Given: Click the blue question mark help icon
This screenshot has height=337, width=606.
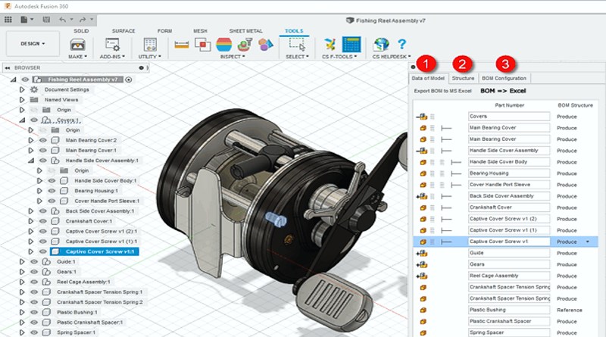Looking at the screenshot, I should tap(402, 44).
